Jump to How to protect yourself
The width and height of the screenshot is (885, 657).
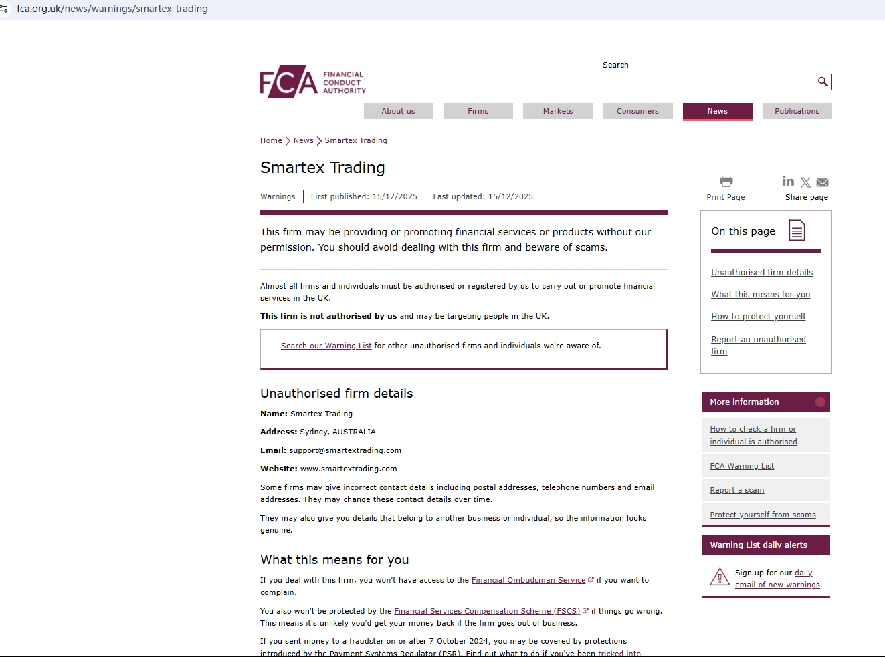click(759, 316)
